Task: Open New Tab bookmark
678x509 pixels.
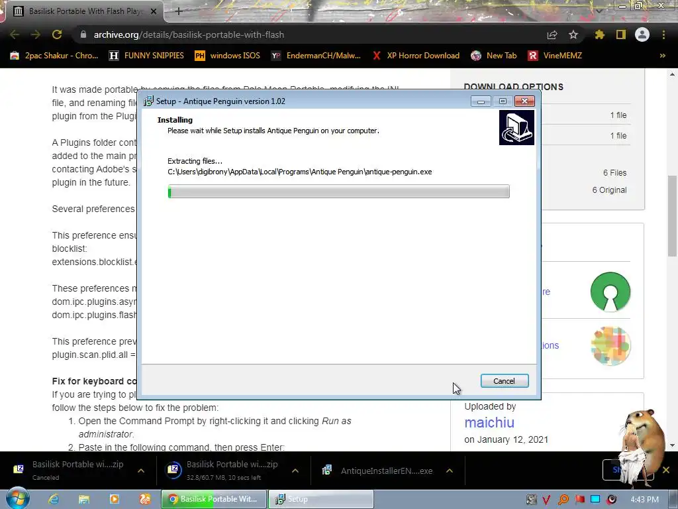Action: pos(494,56)
